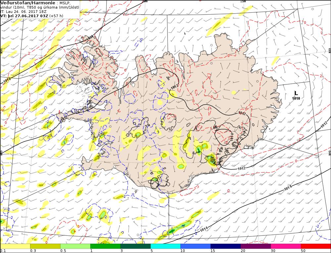The image size is (331, 253).
Task: Click the green 1–3 mm legend swatch
Action: [105, 246]
